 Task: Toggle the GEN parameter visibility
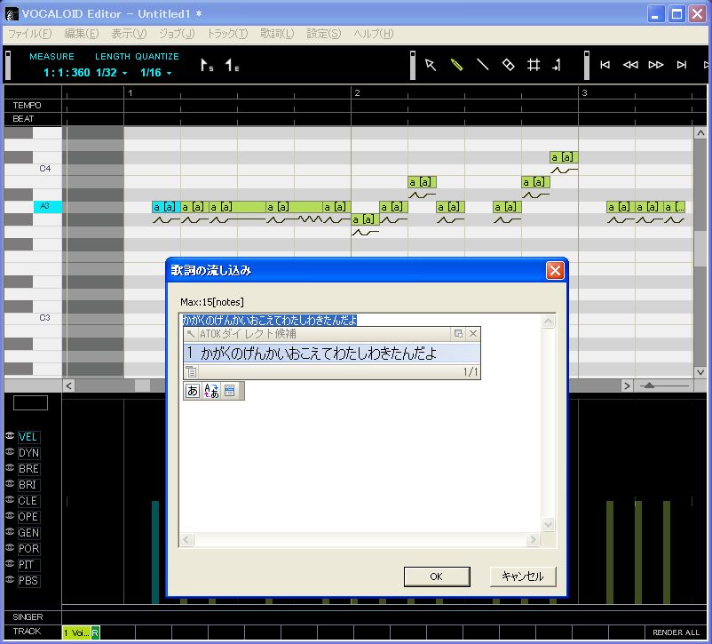(x=10, y=531)
